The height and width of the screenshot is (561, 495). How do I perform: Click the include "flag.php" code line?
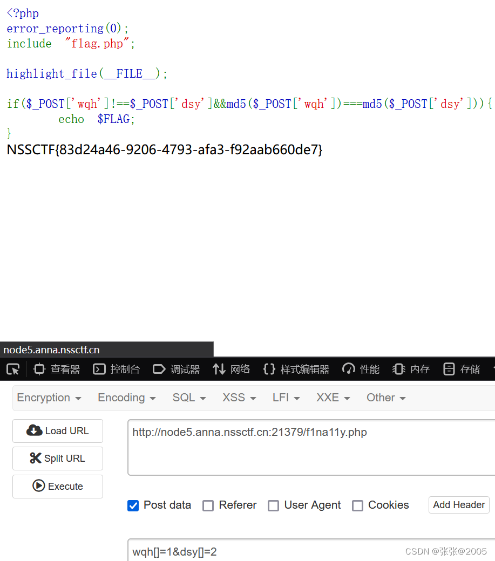pos(71,43)
